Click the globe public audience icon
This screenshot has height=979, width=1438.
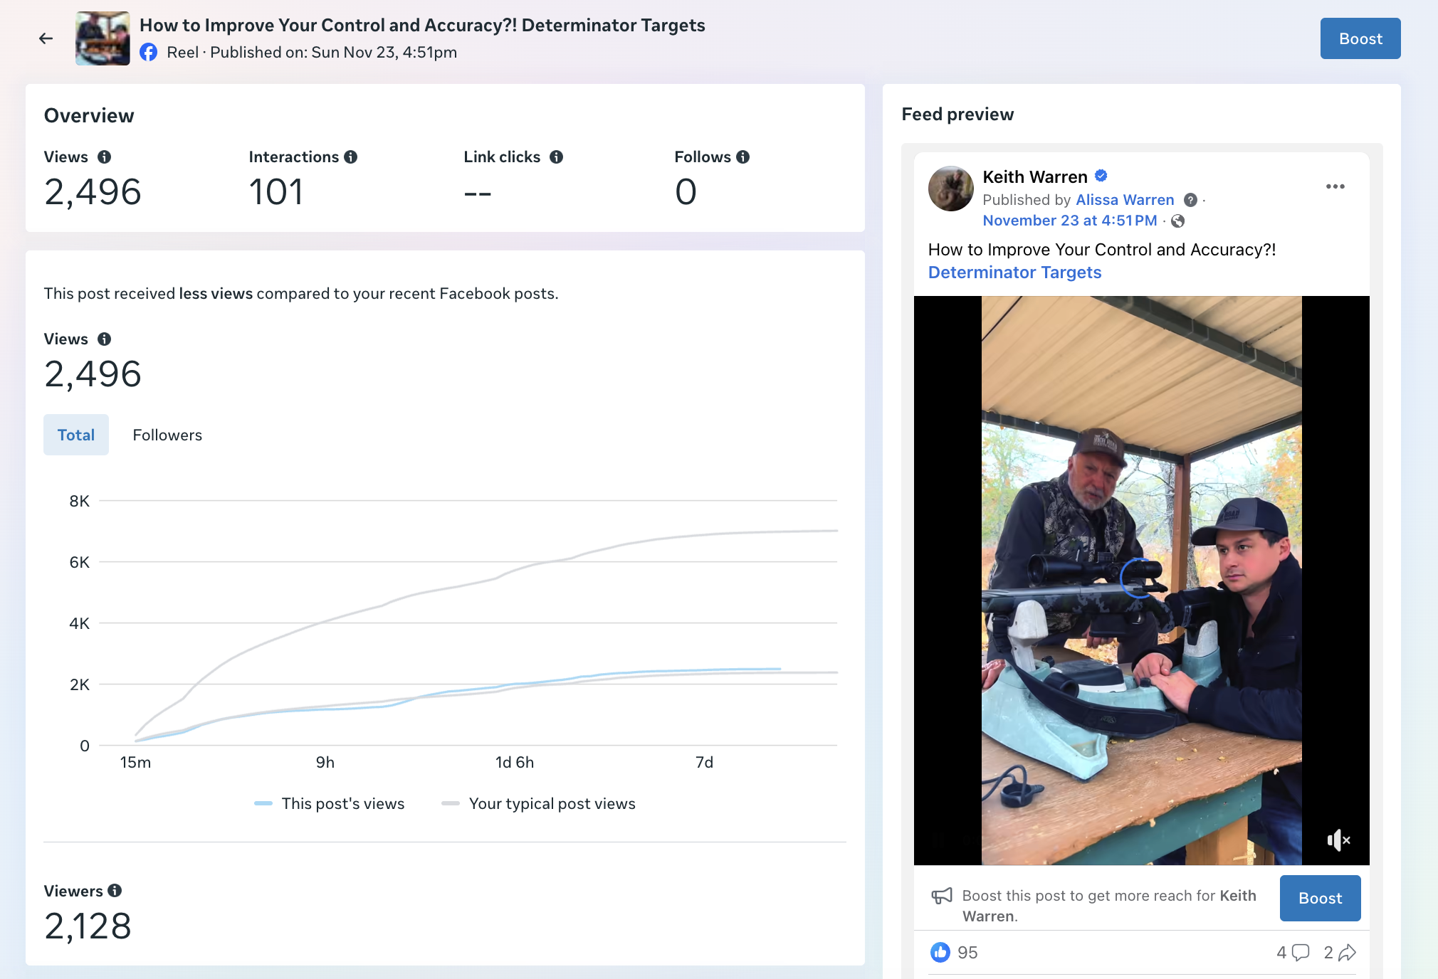click(x=1178, y=221)
